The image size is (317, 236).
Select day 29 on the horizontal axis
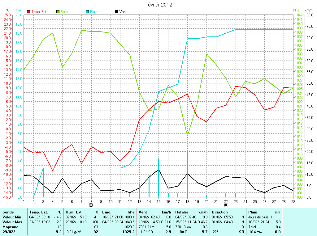coord(293,201)
